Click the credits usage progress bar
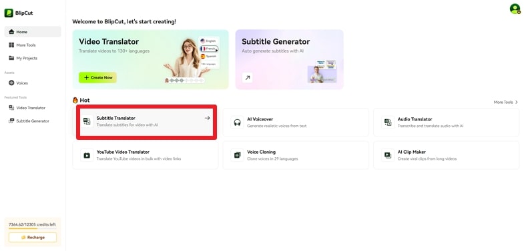526x251 pixels. [x=33, y=228]
